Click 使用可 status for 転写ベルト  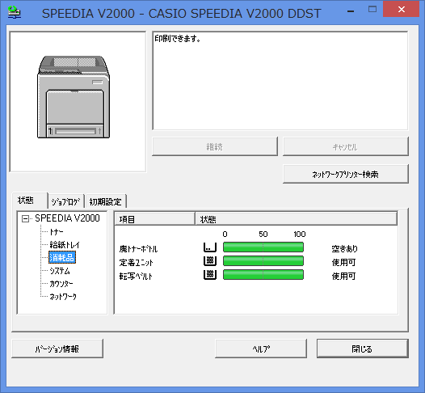(343, 276)
